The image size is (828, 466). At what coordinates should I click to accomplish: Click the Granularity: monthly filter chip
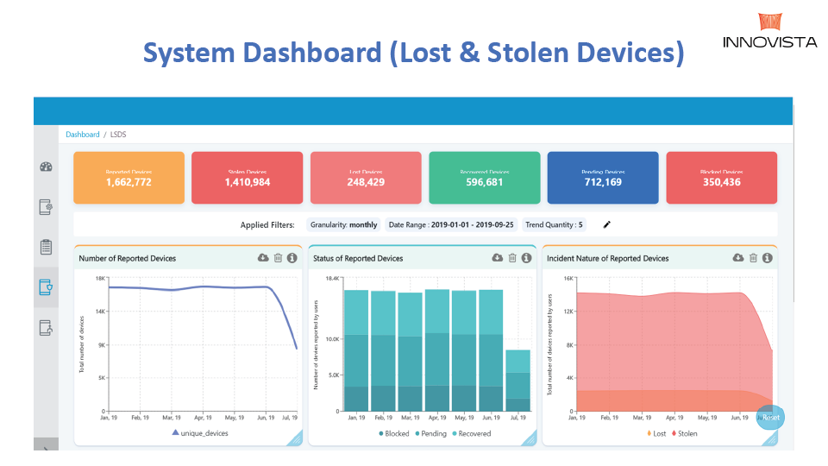(344, 224)
